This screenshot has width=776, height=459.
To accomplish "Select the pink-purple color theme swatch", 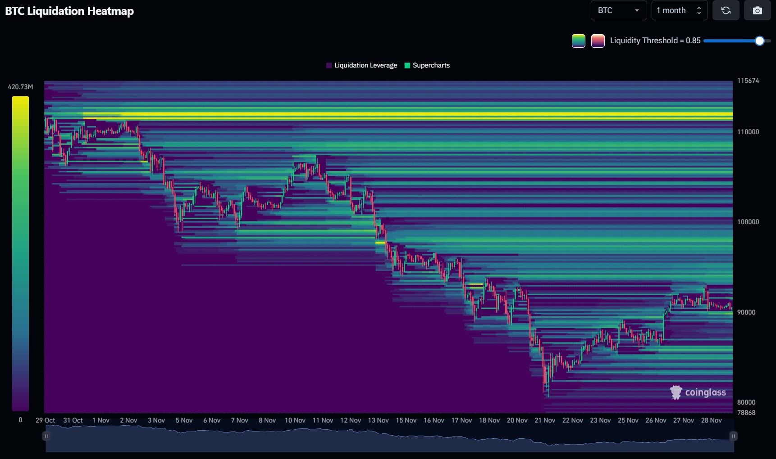I will click(x=598, y=41).
